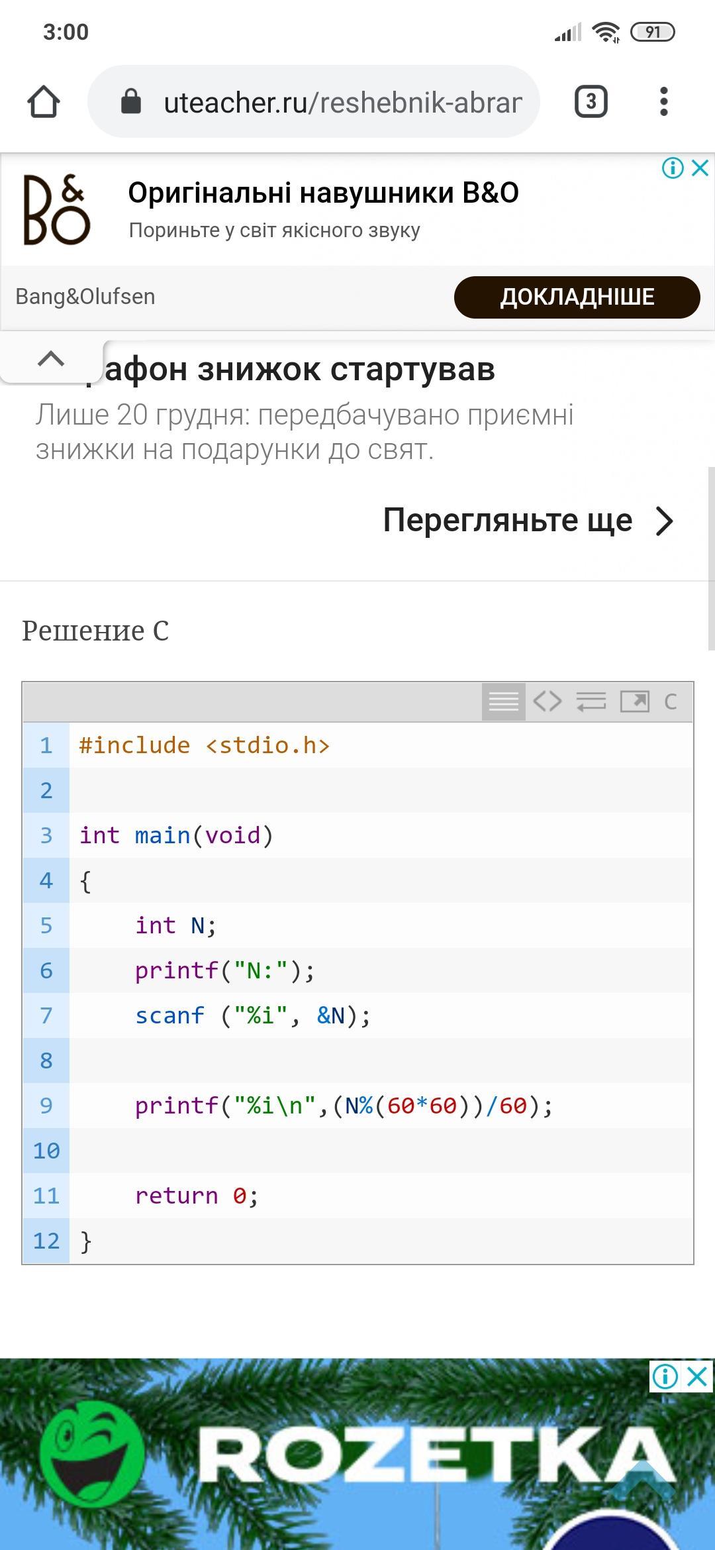Tap the Chrome home icon

click(44, 102)
